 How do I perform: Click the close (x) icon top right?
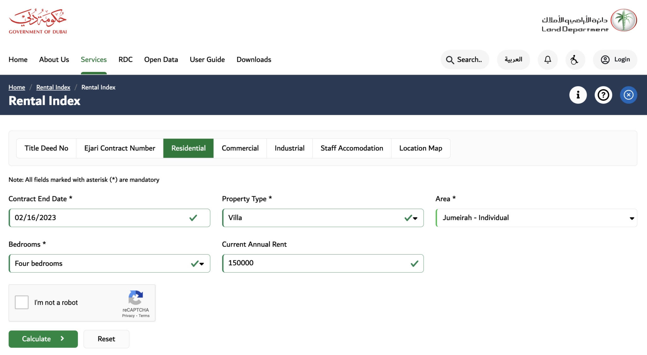click(629, 94)
